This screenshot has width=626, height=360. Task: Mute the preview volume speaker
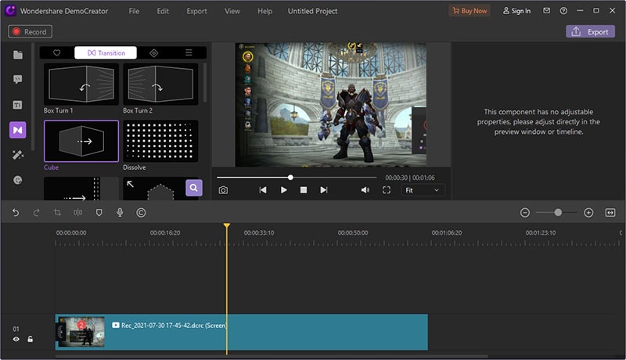[365, 190]
